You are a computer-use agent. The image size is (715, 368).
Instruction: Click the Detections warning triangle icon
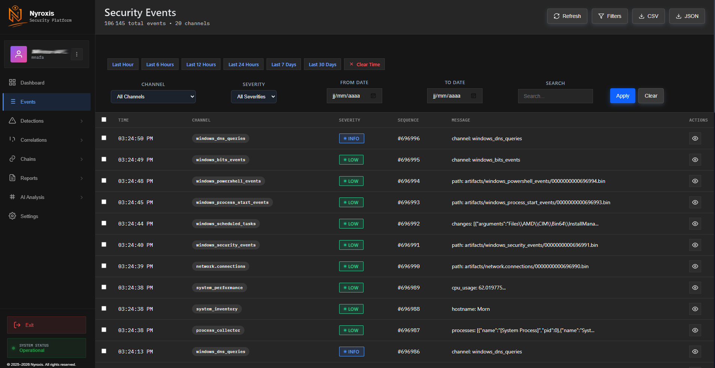pos(12,120)
